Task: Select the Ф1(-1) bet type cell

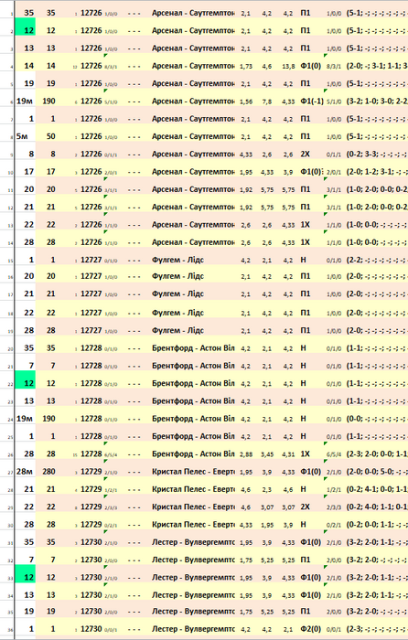Action: (x=312, y=101)
